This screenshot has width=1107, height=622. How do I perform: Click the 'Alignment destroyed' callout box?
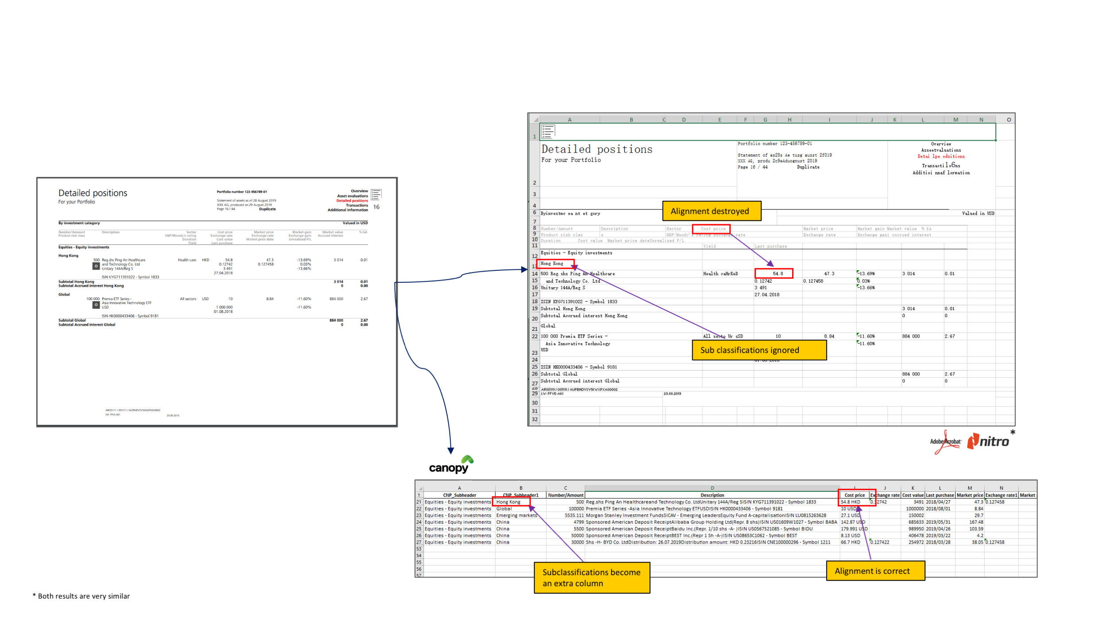coord(712,211)
